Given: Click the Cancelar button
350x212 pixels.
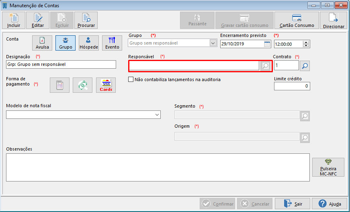Looking at the screenshot, I should click(255, 204).
